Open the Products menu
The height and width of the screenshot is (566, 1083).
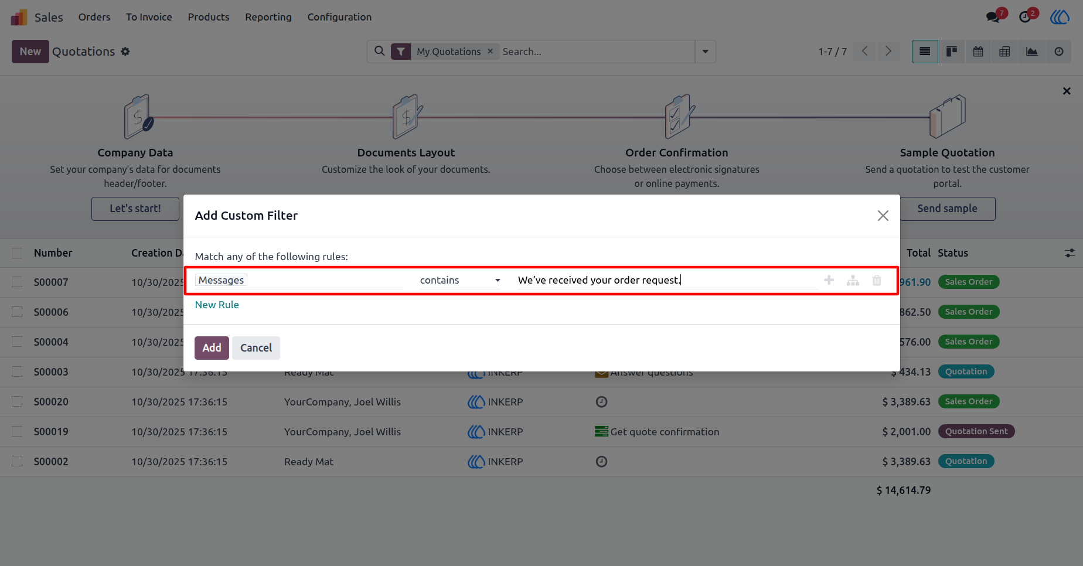(209, 17)
